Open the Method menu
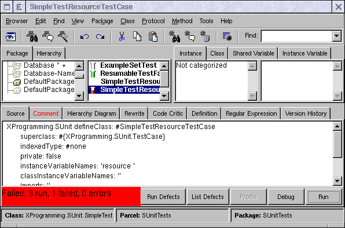Image resolution: width=345 pixels, height=228 pixels. tap(182, 21)
